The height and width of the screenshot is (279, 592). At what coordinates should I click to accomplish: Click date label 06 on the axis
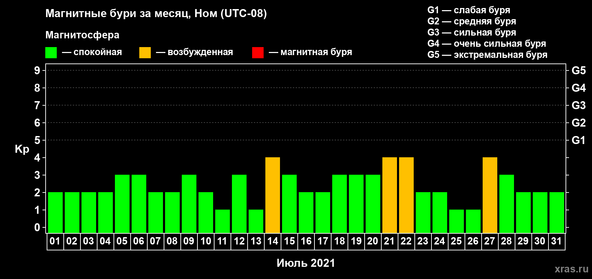coord(139,241)
